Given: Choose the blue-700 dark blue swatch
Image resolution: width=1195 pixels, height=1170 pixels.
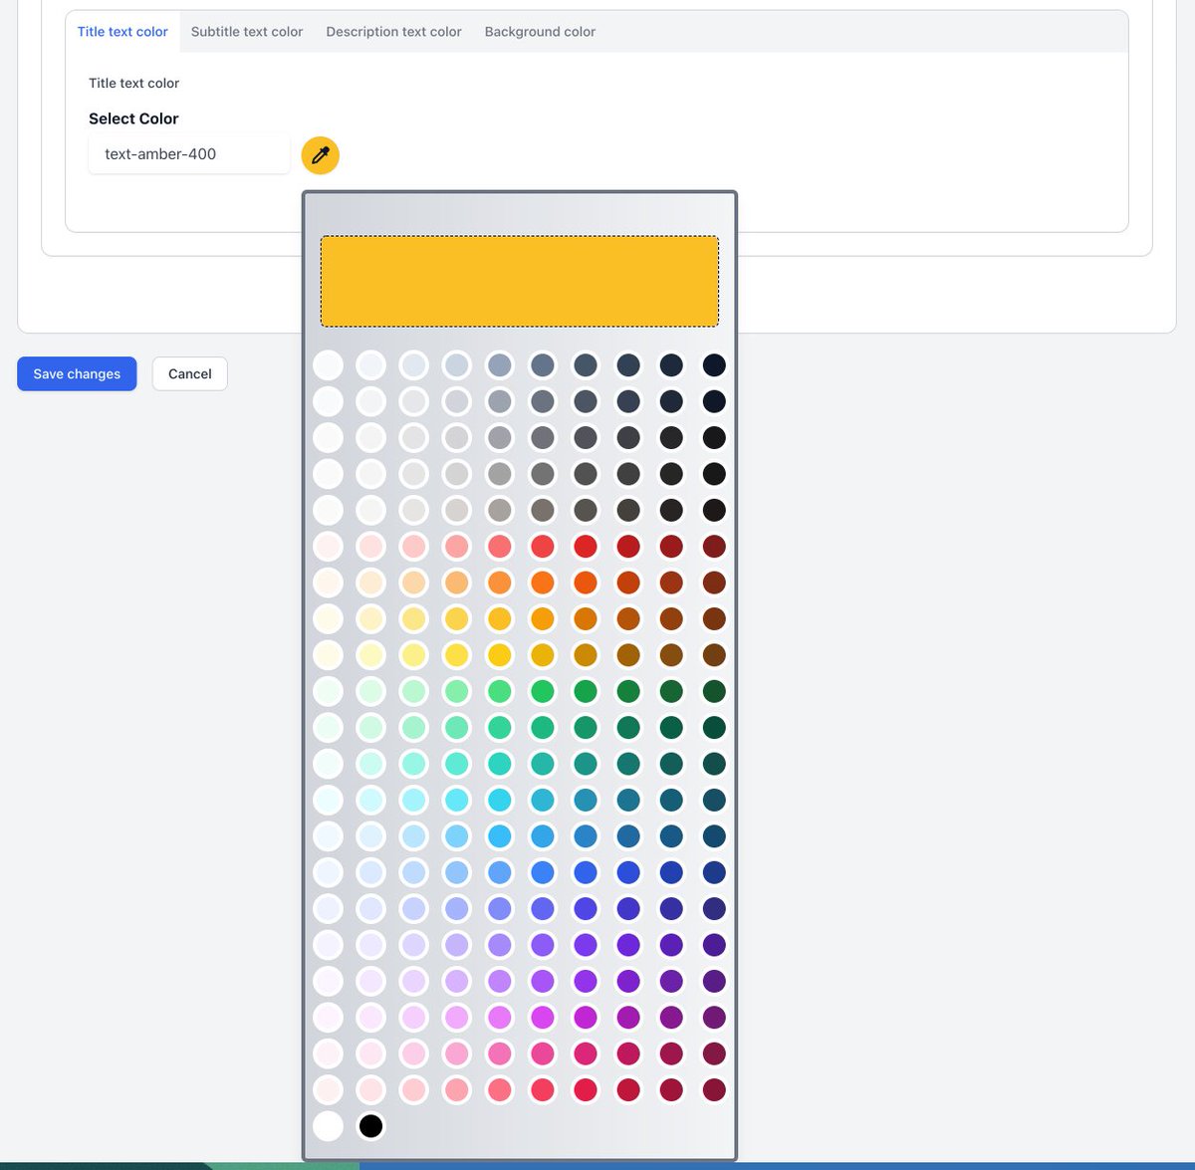Looking at the screenshot, I should [x=628, y=872].
